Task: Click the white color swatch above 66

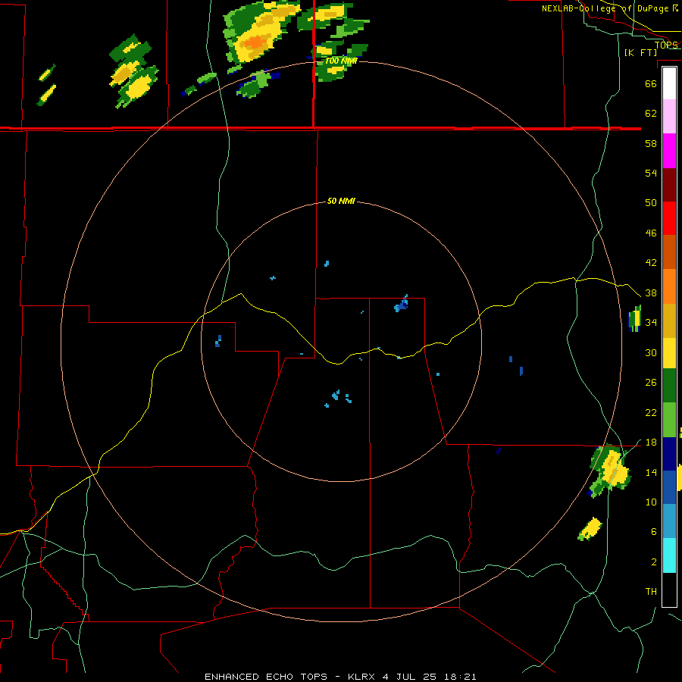Action: tap(669, 83)
